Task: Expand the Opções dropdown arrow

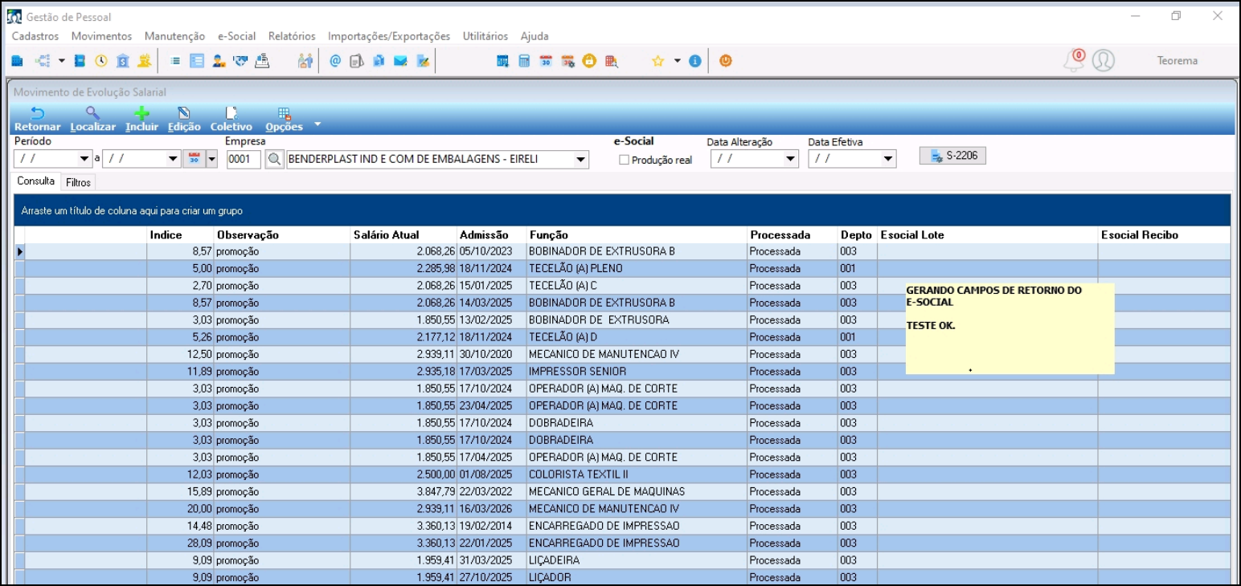Action: (317, 124)
